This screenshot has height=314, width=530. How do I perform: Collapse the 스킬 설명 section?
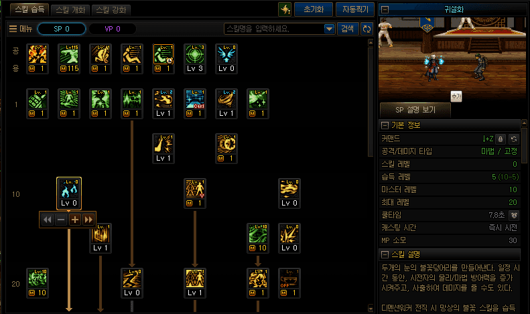point(385,254)
